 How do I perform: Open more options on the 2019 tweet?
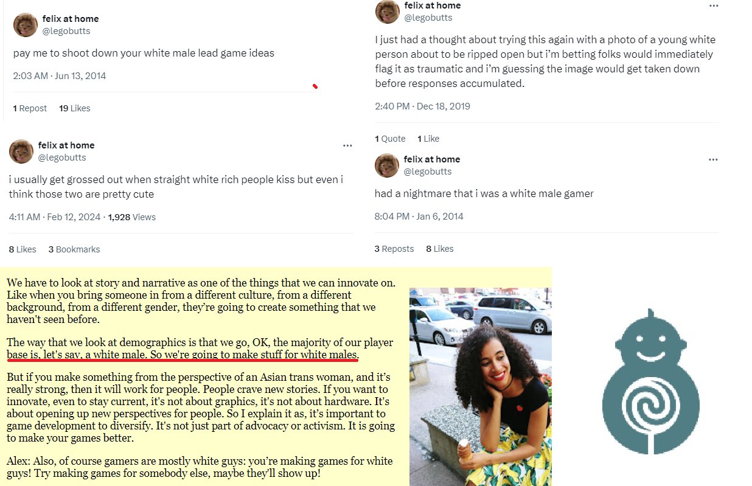[714, 5]
